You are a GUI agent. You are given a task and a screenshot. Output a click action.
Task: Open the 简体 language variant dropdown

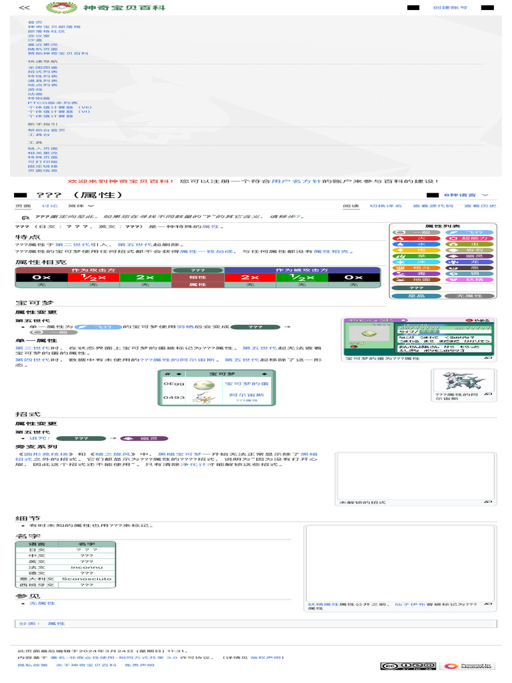pyautogui.click(x=81, y=205)
